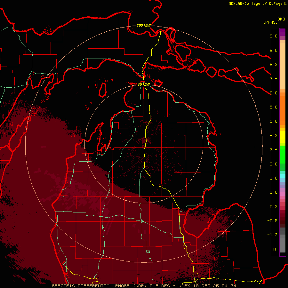The width and height of the screenshot is (288, 288).
Task: Pick the purple segment of the color bar
Action: coord(283,32)
